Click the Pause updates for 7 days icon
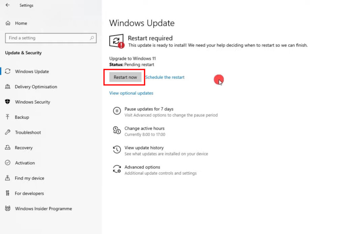This screenshot has width=346, height=234. (x=117, y=111)
